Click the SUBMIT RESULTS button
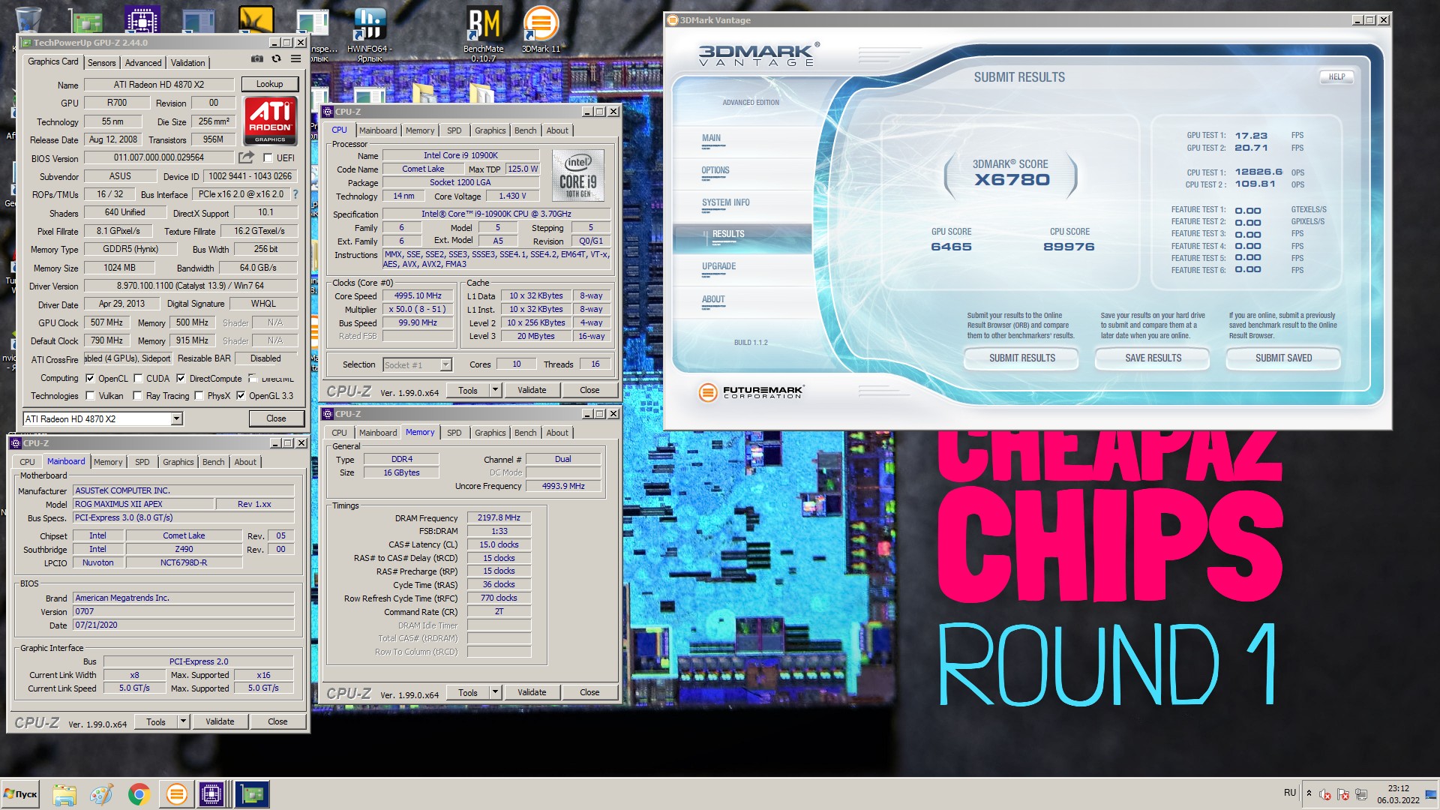1440x810 pixels. click(x=1021, y=358)
